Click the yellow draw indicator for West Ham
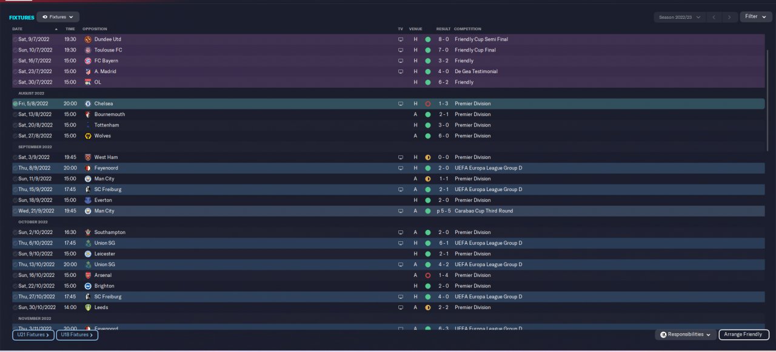776x352 pixels. tap(427, 157)
